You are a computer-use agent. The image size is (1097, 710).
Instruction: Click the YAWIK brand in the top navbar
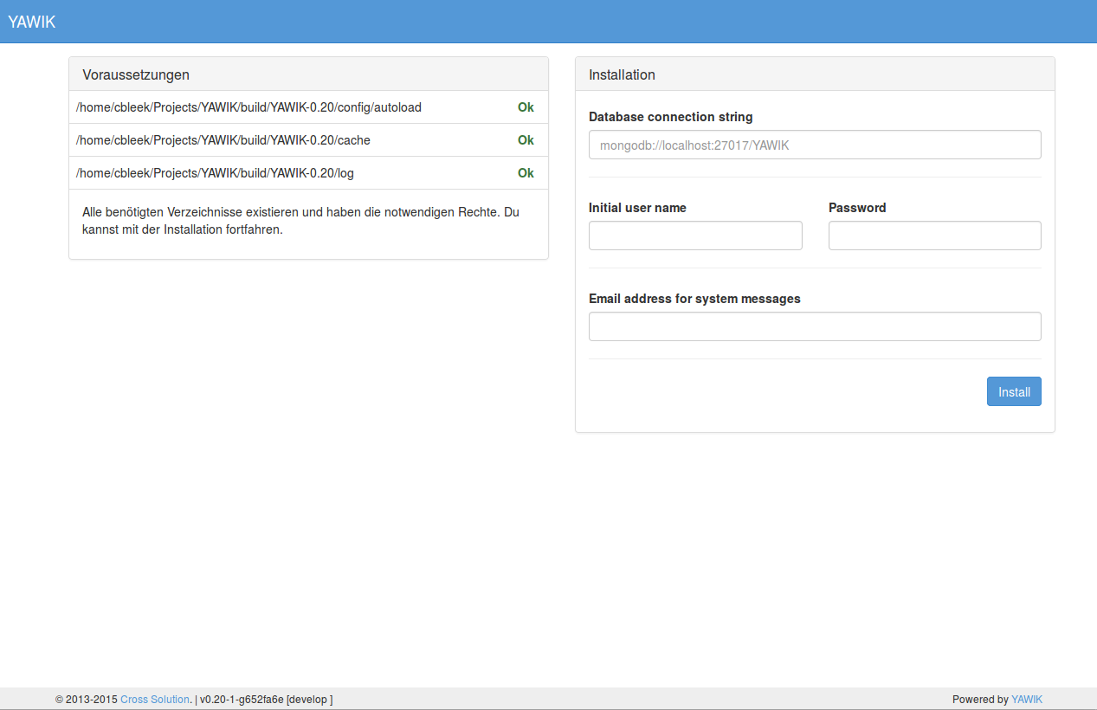pyautogui.click(x=32, y=22)
